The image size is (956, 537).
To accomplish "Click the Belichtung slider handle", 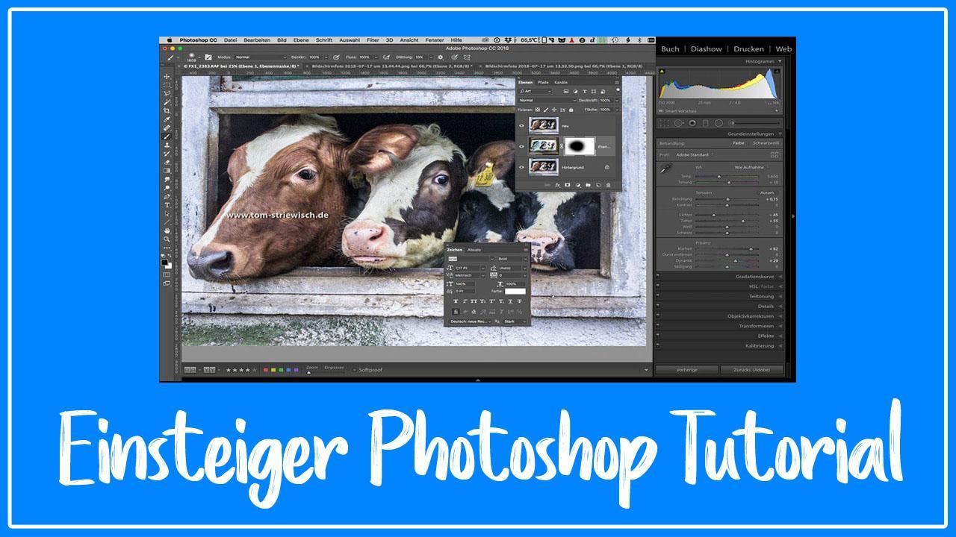I will (x=727, y=199).
